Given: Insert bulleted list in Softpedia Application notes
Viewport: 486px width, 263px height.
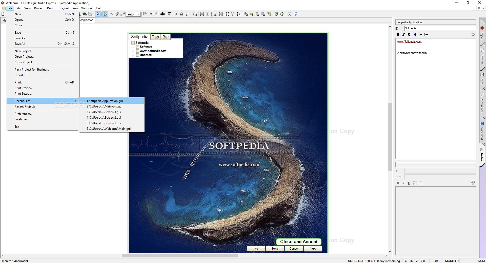Looking at the screenshot, I should pos(426,35).
